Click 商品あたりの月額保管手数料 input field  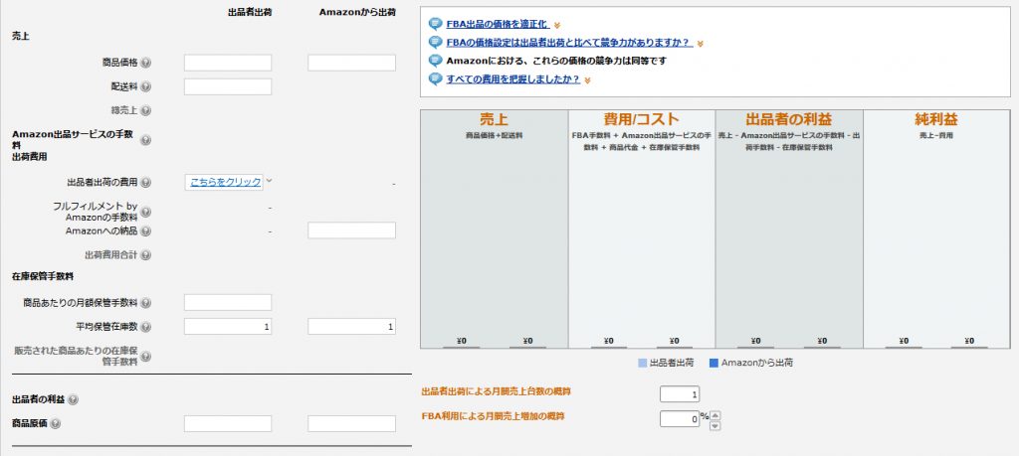(228, 302)
